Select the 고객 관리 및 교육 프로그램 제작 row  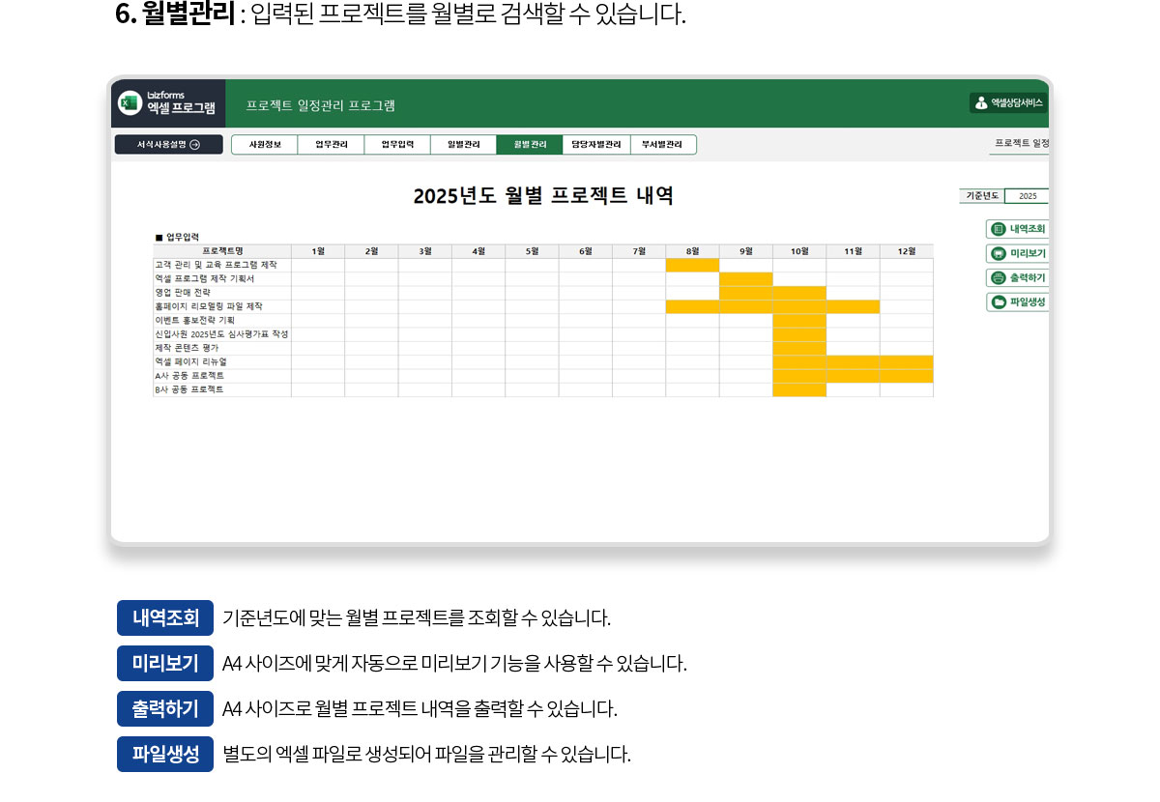(x=543, y=265)
